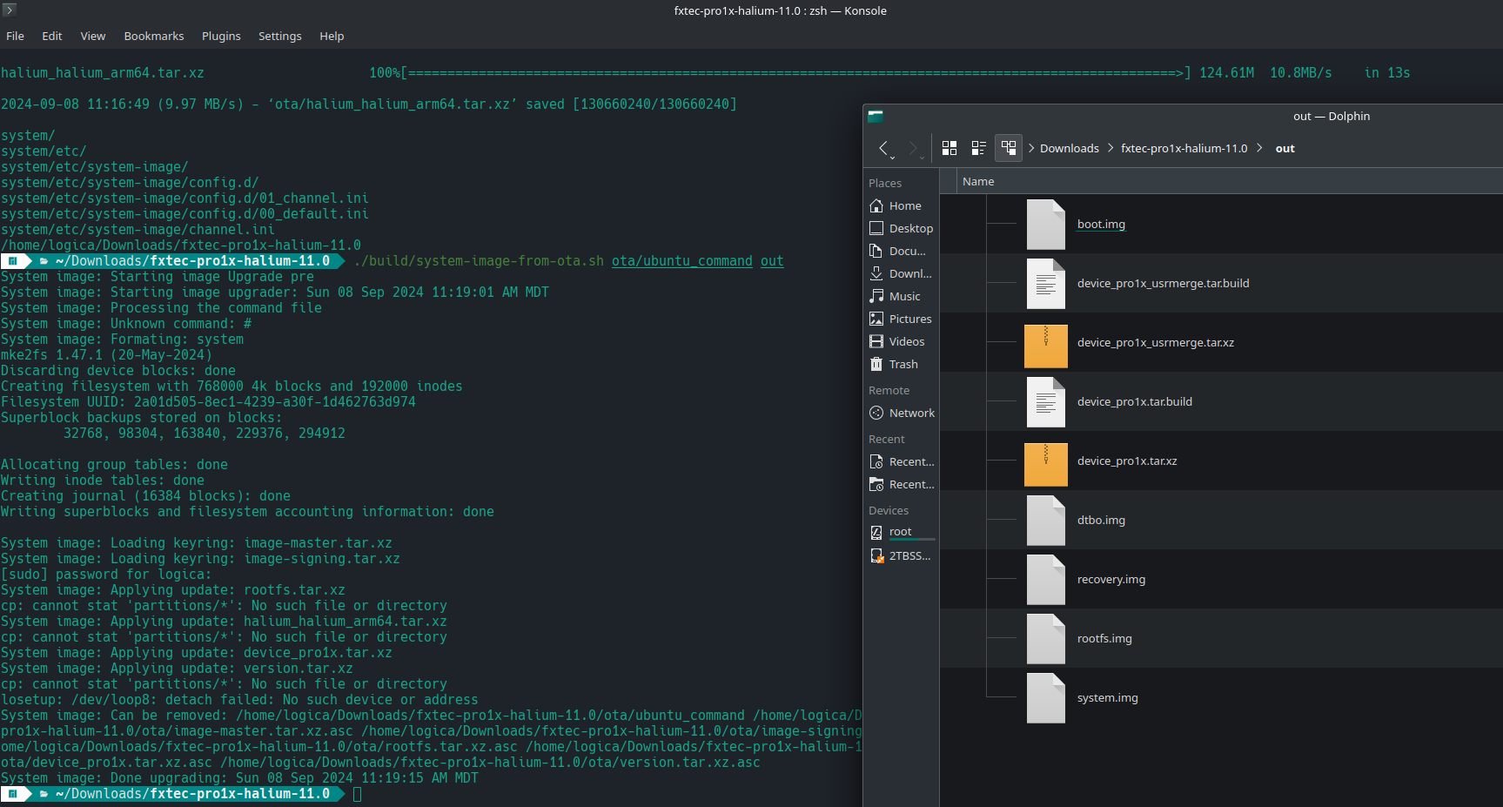This screenshot has height=807, width=1503.
Task: Sort files by the Name column header
Action: [978, 182]
